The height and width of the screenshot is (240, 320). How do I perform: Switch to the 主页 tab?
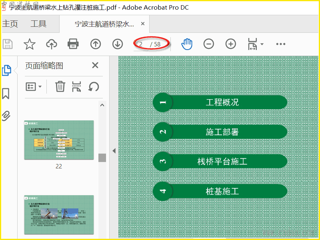click(10, 24)
